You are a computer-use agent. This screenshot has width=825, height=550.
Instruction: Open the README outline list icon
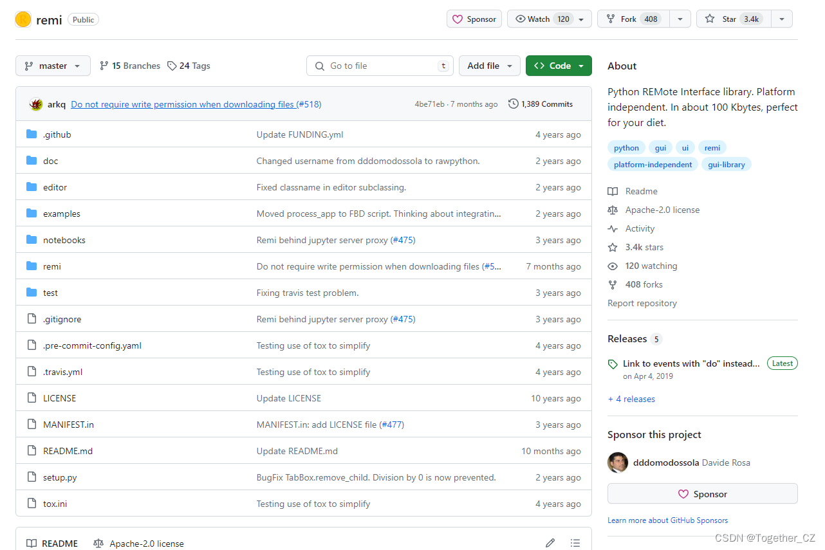coord(575,544)
